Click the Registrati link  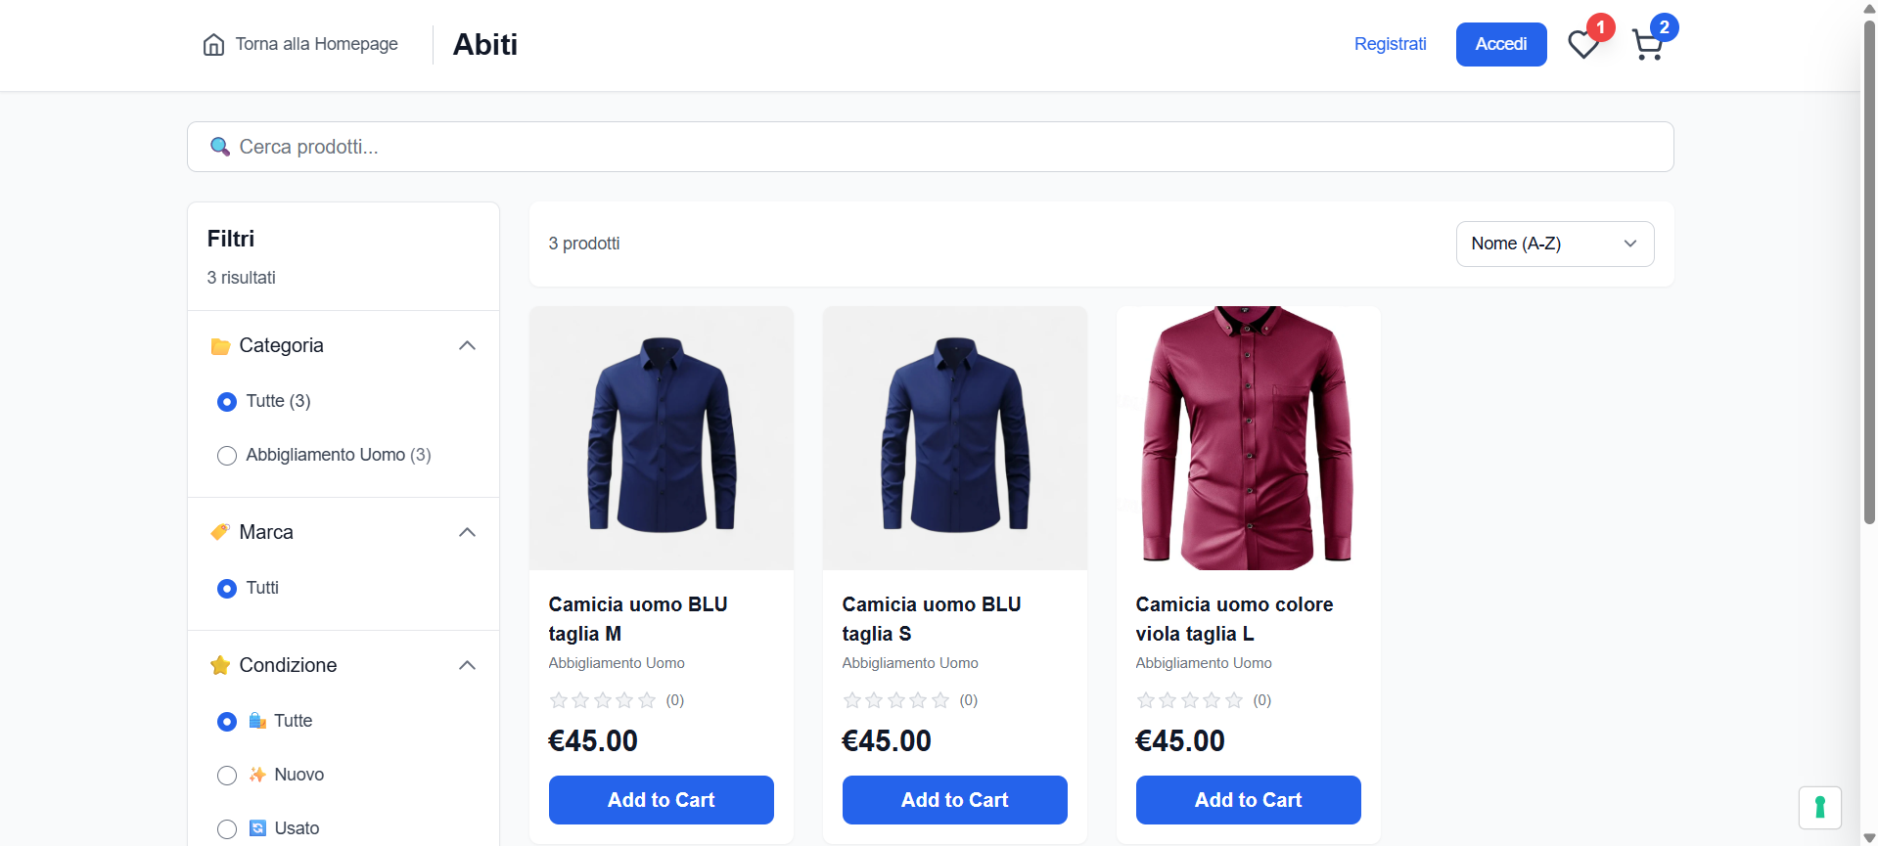coord(1391,44)
